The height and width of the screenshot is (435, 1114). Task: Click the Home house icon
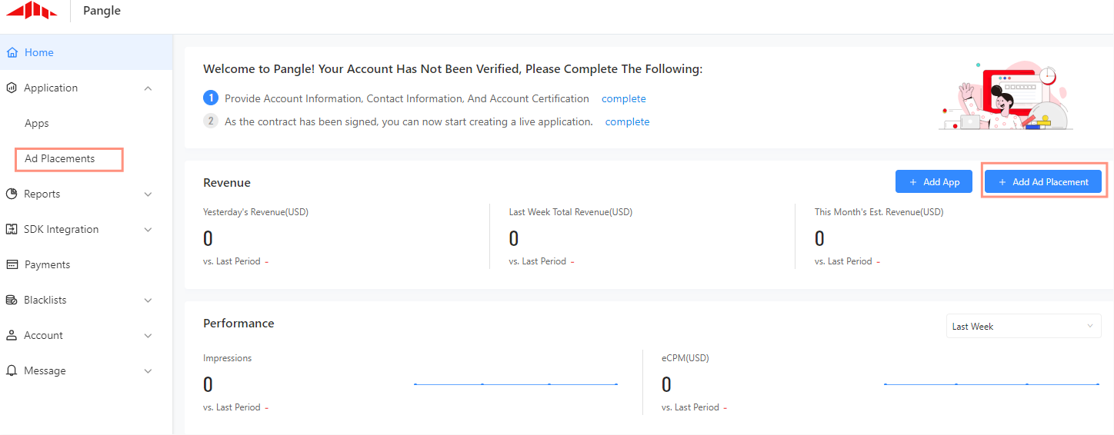click(12, 53)
